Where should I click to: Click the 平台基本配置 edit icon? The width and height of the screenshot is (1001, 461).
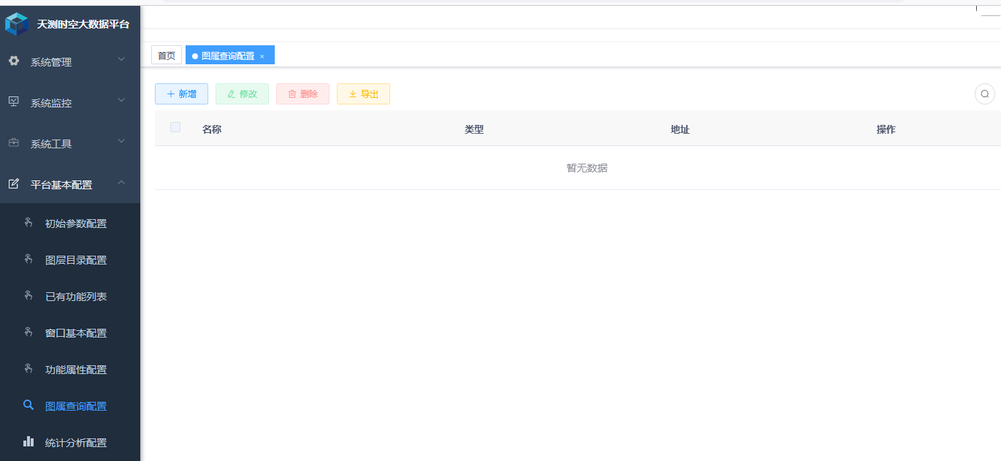[14, 184]
